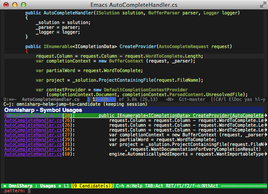Click the green zoom window button
The width and height of the screenshot is (268, 194).
[x=24, y=5]
